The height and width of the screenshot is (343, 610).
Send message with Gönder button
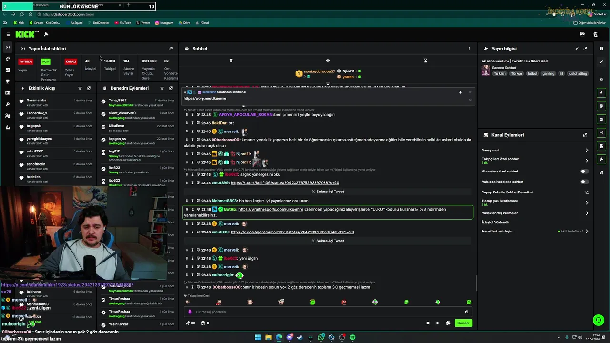pyautogui.click(x=463, y=323)
